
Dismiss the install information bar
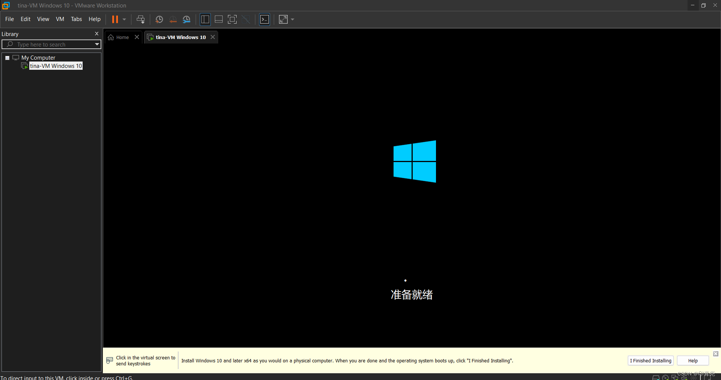[716, 354]
